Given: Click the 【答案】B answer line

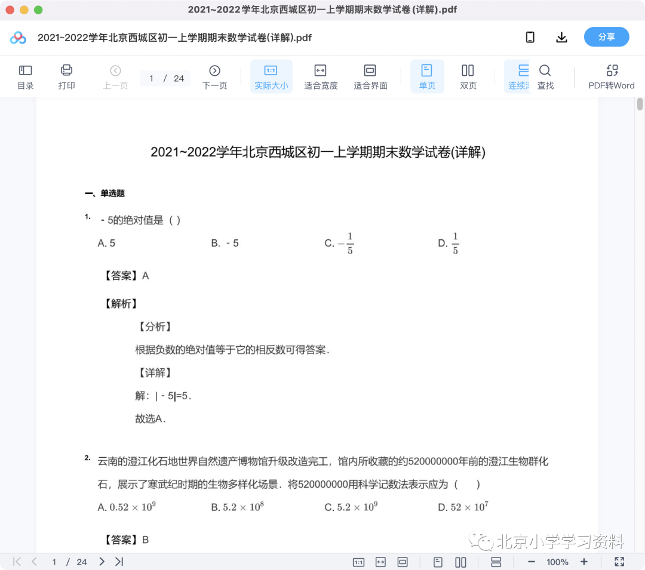Looking at the screenshot, I should 125,540.
